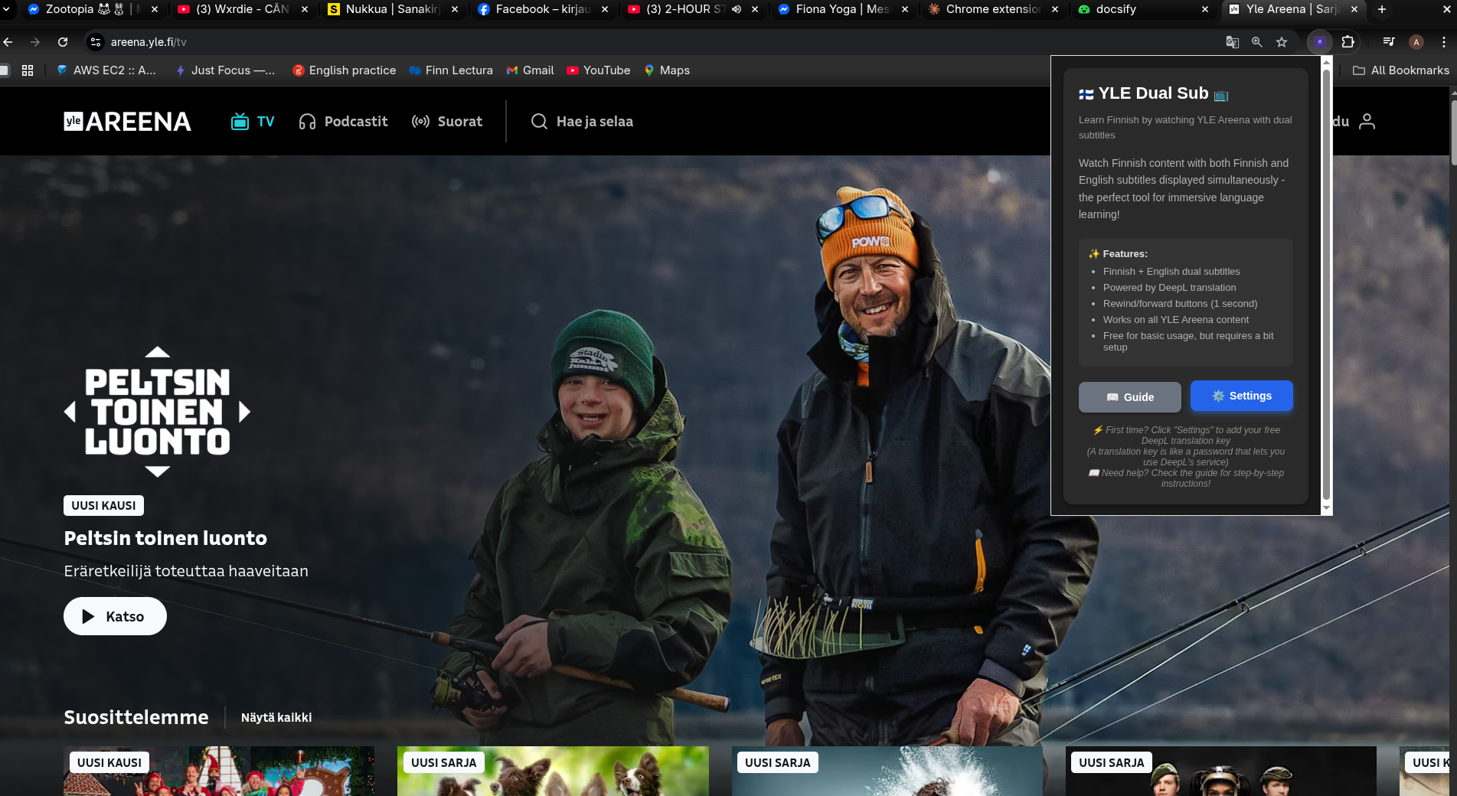Bookmark this page with the star icon

coord(1282,42)
